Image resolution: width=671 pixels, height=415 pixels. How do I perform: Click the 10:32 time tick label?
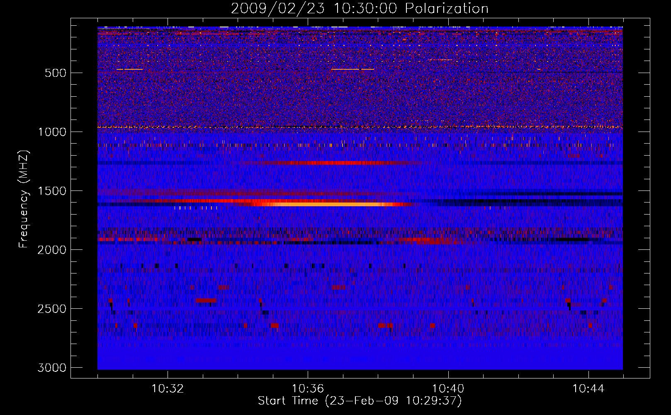(168, 389)
